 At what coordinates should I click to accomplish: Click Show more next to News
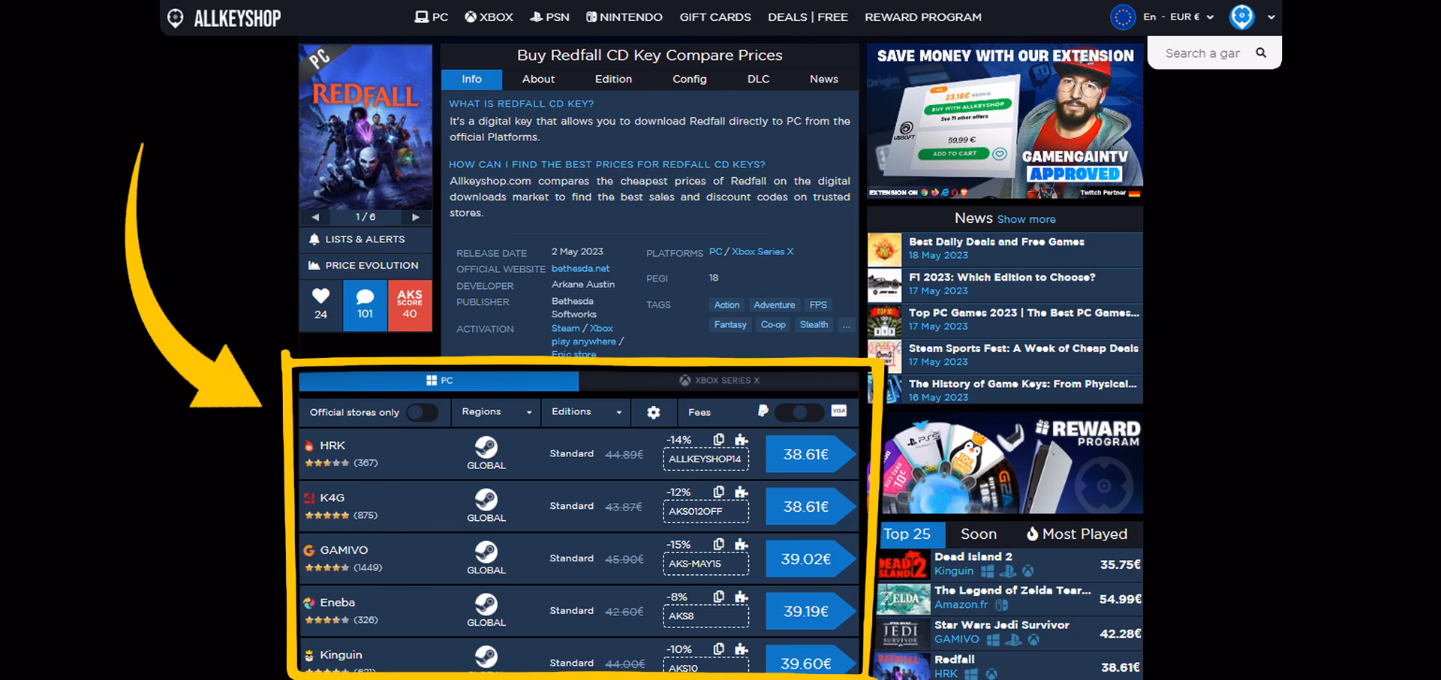1026,219
